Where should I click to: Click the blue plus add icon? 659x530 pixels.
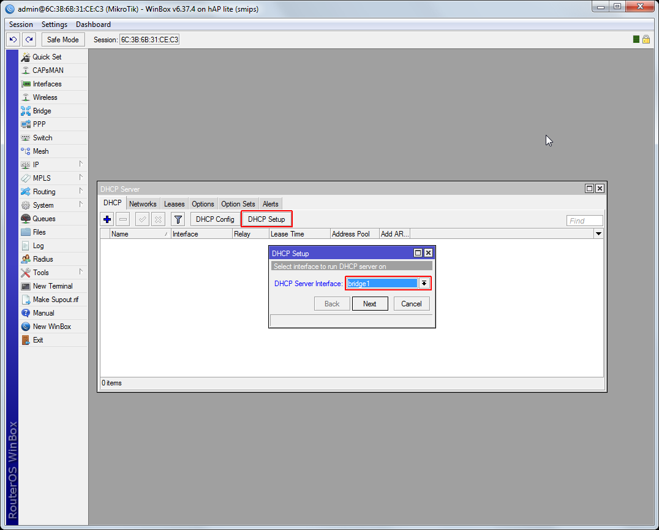click(x=107, y=219)
